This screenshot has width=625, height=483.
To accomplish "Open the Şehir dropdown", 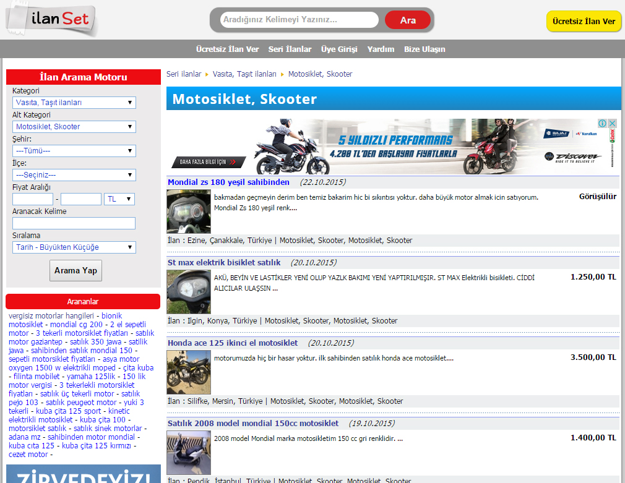I will [x=74, y=150].
